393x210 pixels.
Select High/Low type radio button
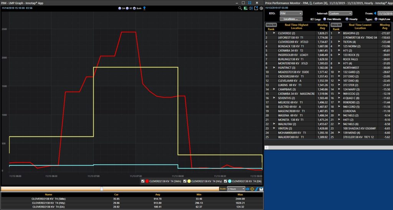376,19
